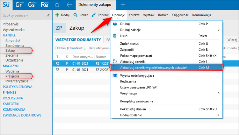Sort by the Numer column header
239x135 pixels.
pyautogui.click(x=101, y=57)
